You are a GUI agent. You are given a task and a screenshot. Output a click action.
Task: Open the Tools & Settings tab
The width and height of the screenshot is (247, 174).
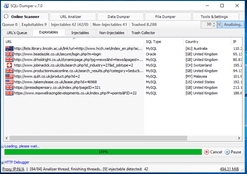214,17
